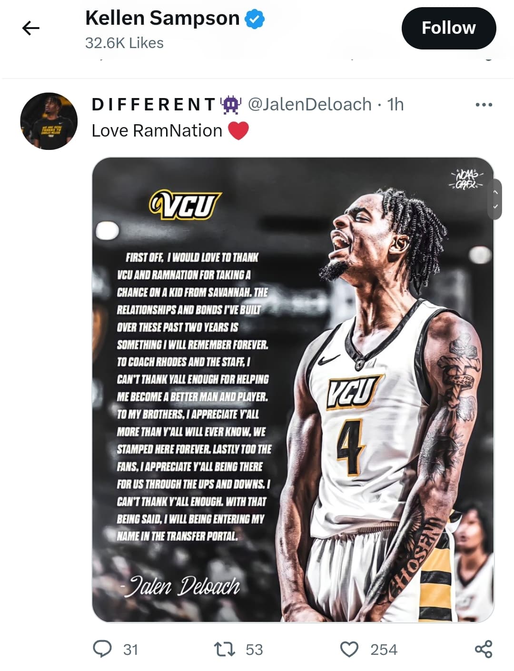Follow Kellen Sampson
514x671 pixels.
[x=449, y=28]
